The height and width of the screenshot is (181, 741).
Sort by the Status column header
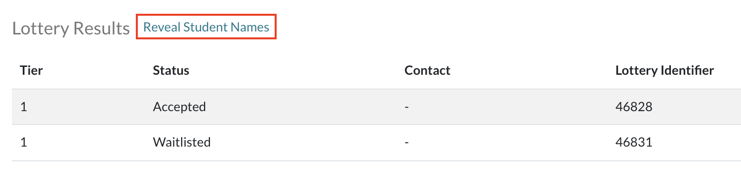point(171,70)
